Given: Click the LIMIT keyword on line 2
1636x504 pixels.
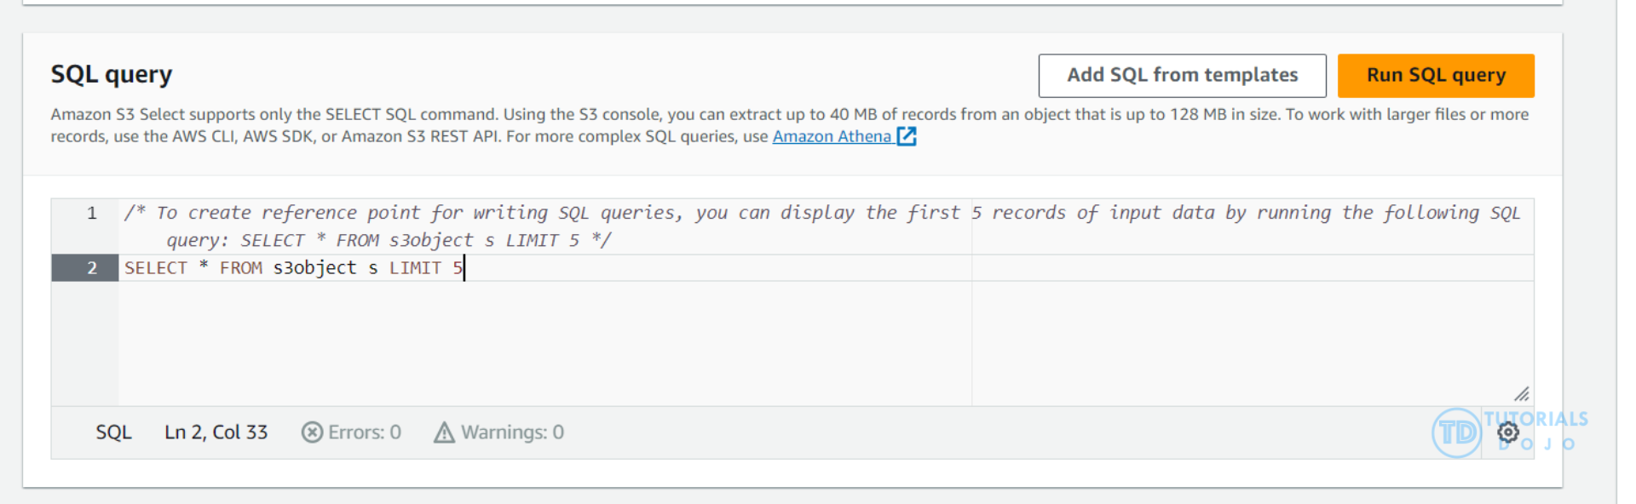Looking at the screenshot, I should click(415, 268).
